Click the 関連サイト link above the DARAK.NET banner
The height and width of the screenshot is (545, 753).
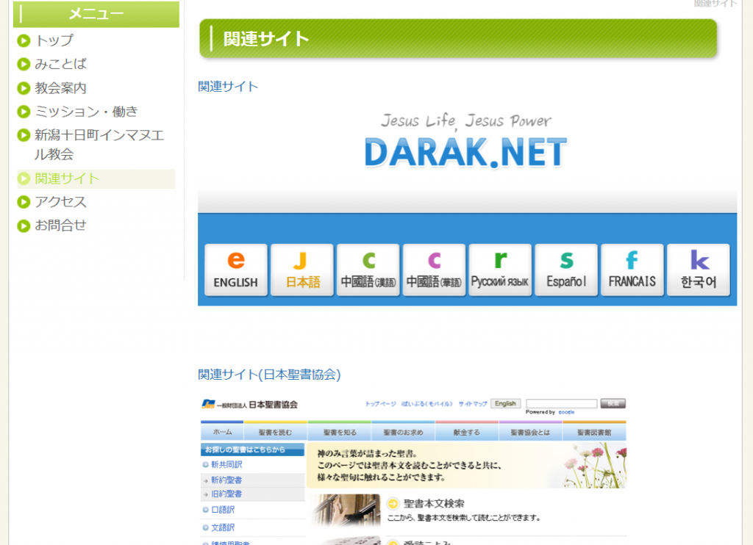point(228,87)
